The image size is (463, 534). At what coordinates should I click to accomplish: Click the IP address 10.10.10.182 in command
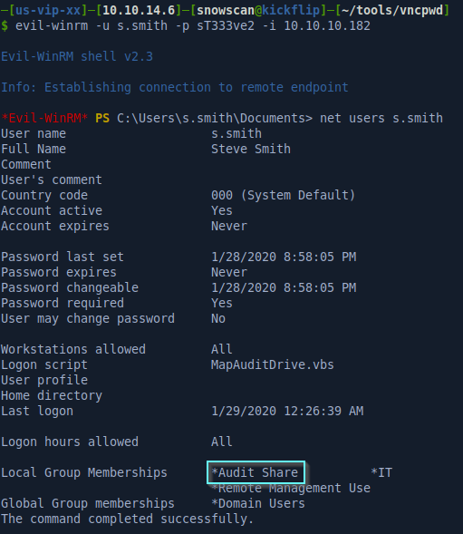[327, 25]
